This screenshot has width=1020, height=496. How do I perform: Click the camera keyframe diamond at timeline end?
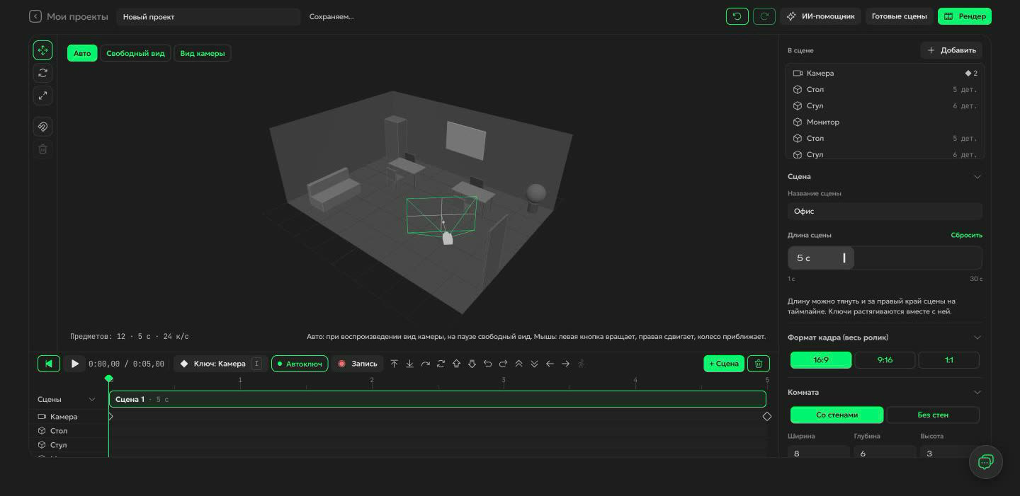pyautogui.click(x=766, y=417)
